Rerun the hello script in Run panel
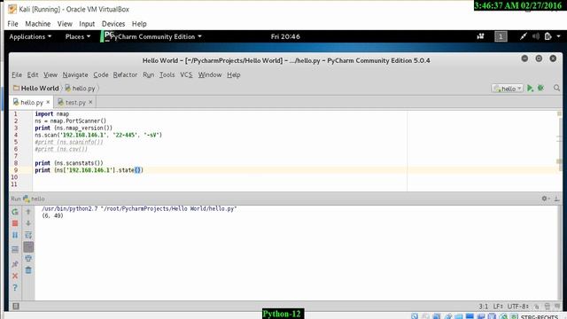The height and width of the screenshot is (319, 567). point(15,212)
